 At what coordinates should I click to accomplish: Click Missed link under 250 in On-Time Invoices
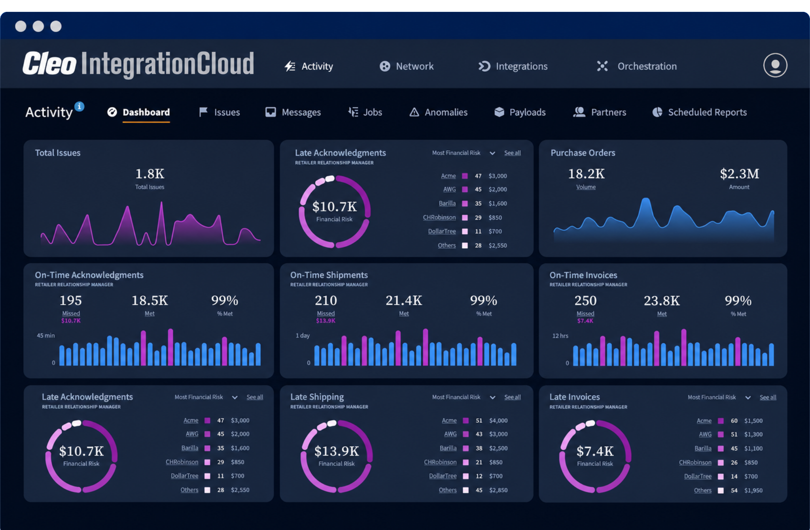[585, 314]
